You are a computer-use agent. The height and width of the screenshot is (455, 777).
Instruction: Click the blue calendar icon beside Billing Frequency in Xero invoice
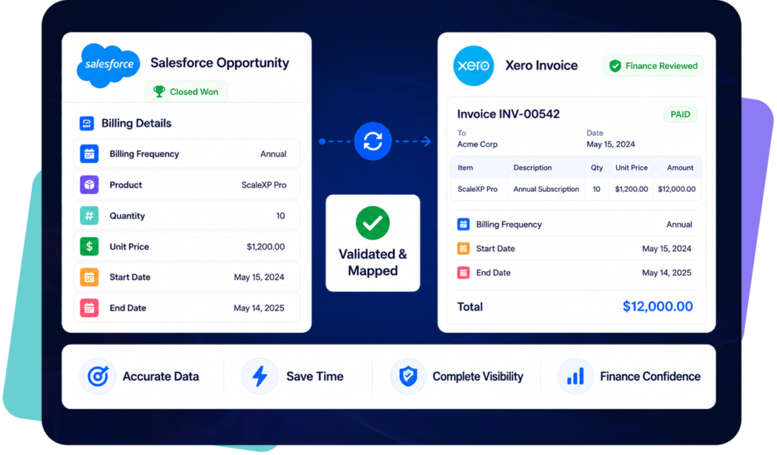(x=464, y=224)
